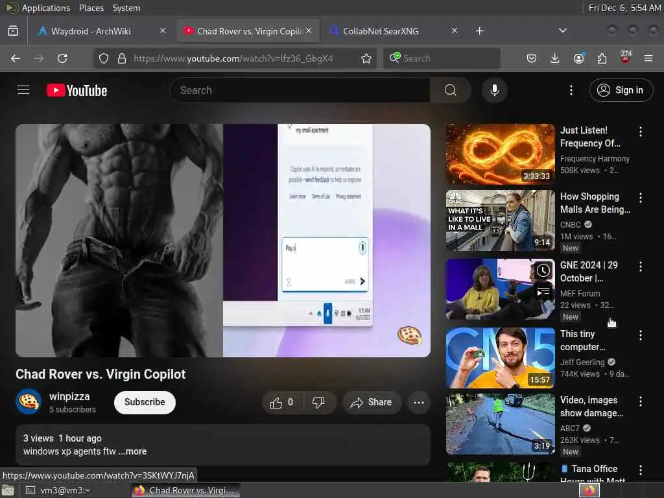Add GNE 2024 video to Watch later

pos(543,270)
